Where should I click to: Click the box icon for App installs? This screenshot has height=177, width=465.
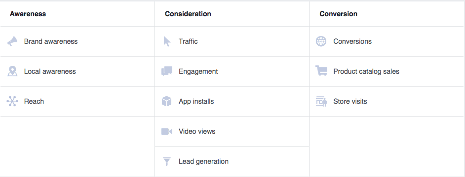pos(167,101)
